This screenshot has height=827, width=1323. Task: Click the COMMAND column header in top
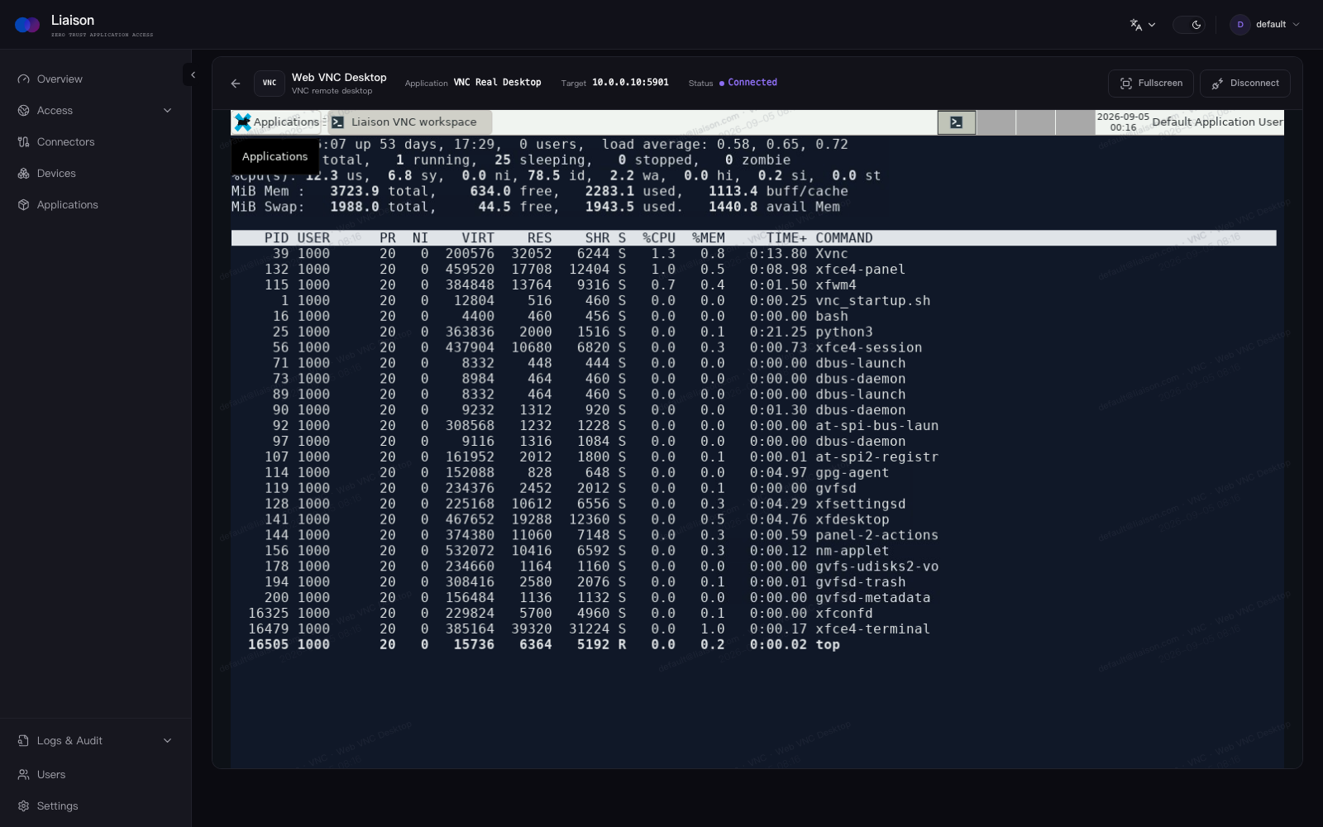click(843, 238)
